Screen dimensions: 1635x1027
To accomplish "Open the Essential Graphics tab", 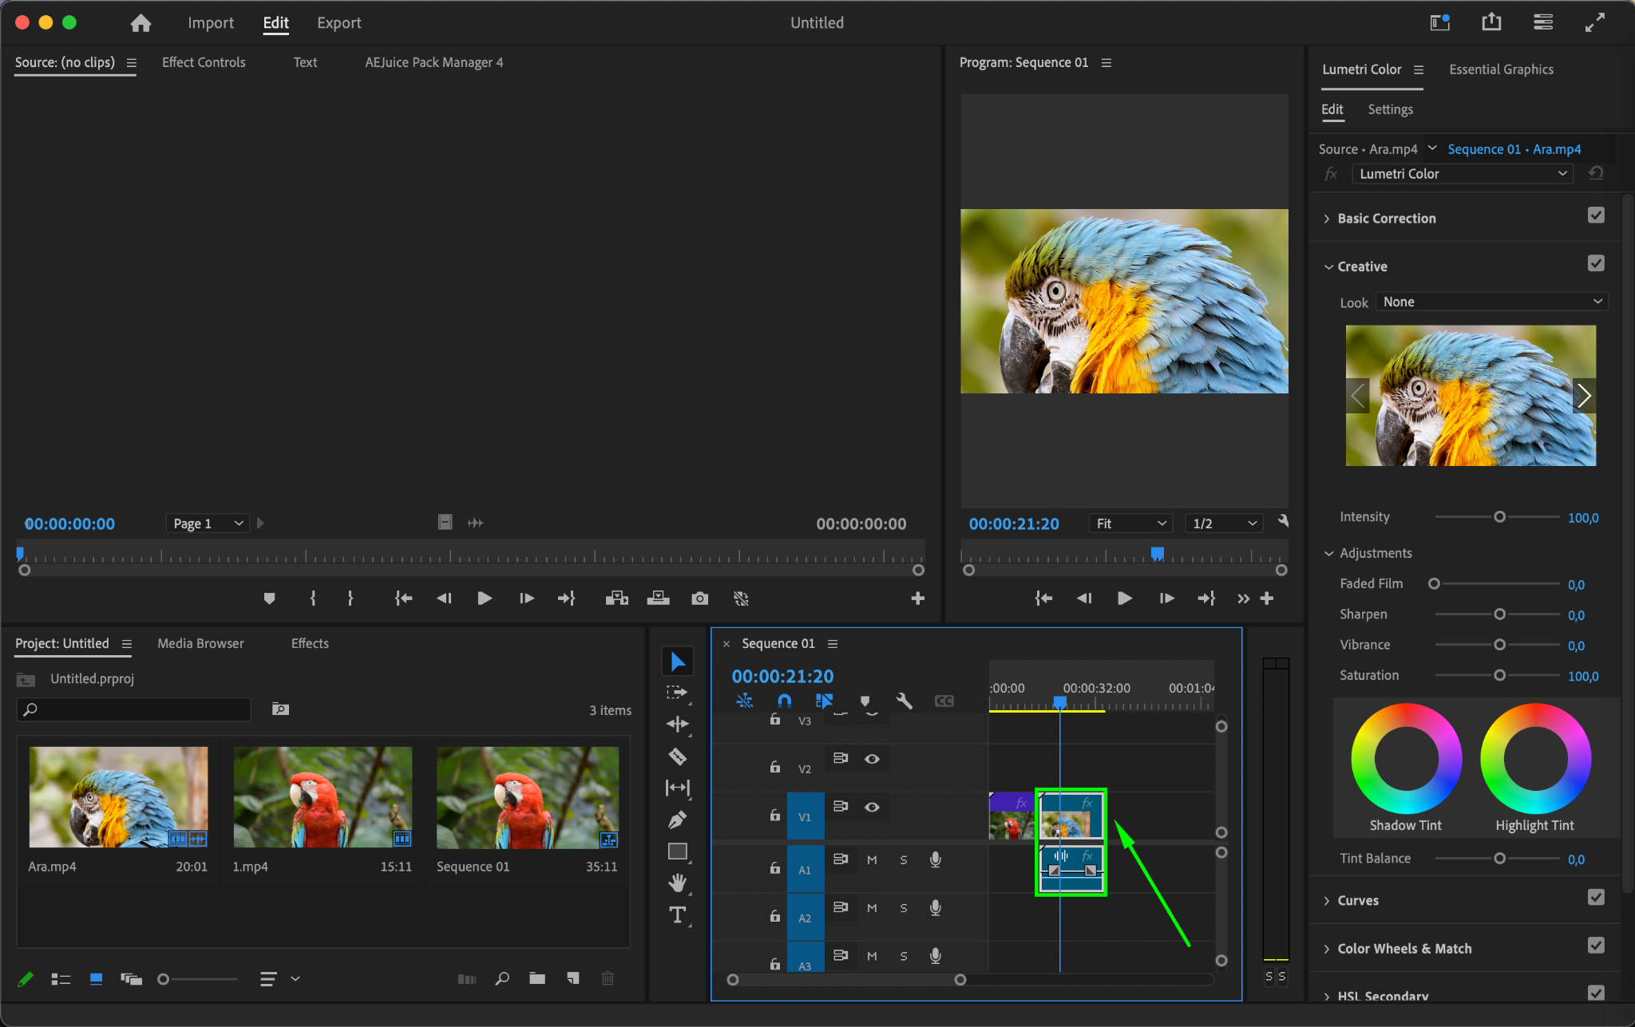I will point(1501,69).
